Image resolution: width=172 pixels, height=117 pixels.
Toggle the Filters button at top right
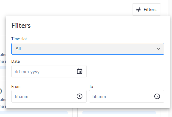[147, 10]
